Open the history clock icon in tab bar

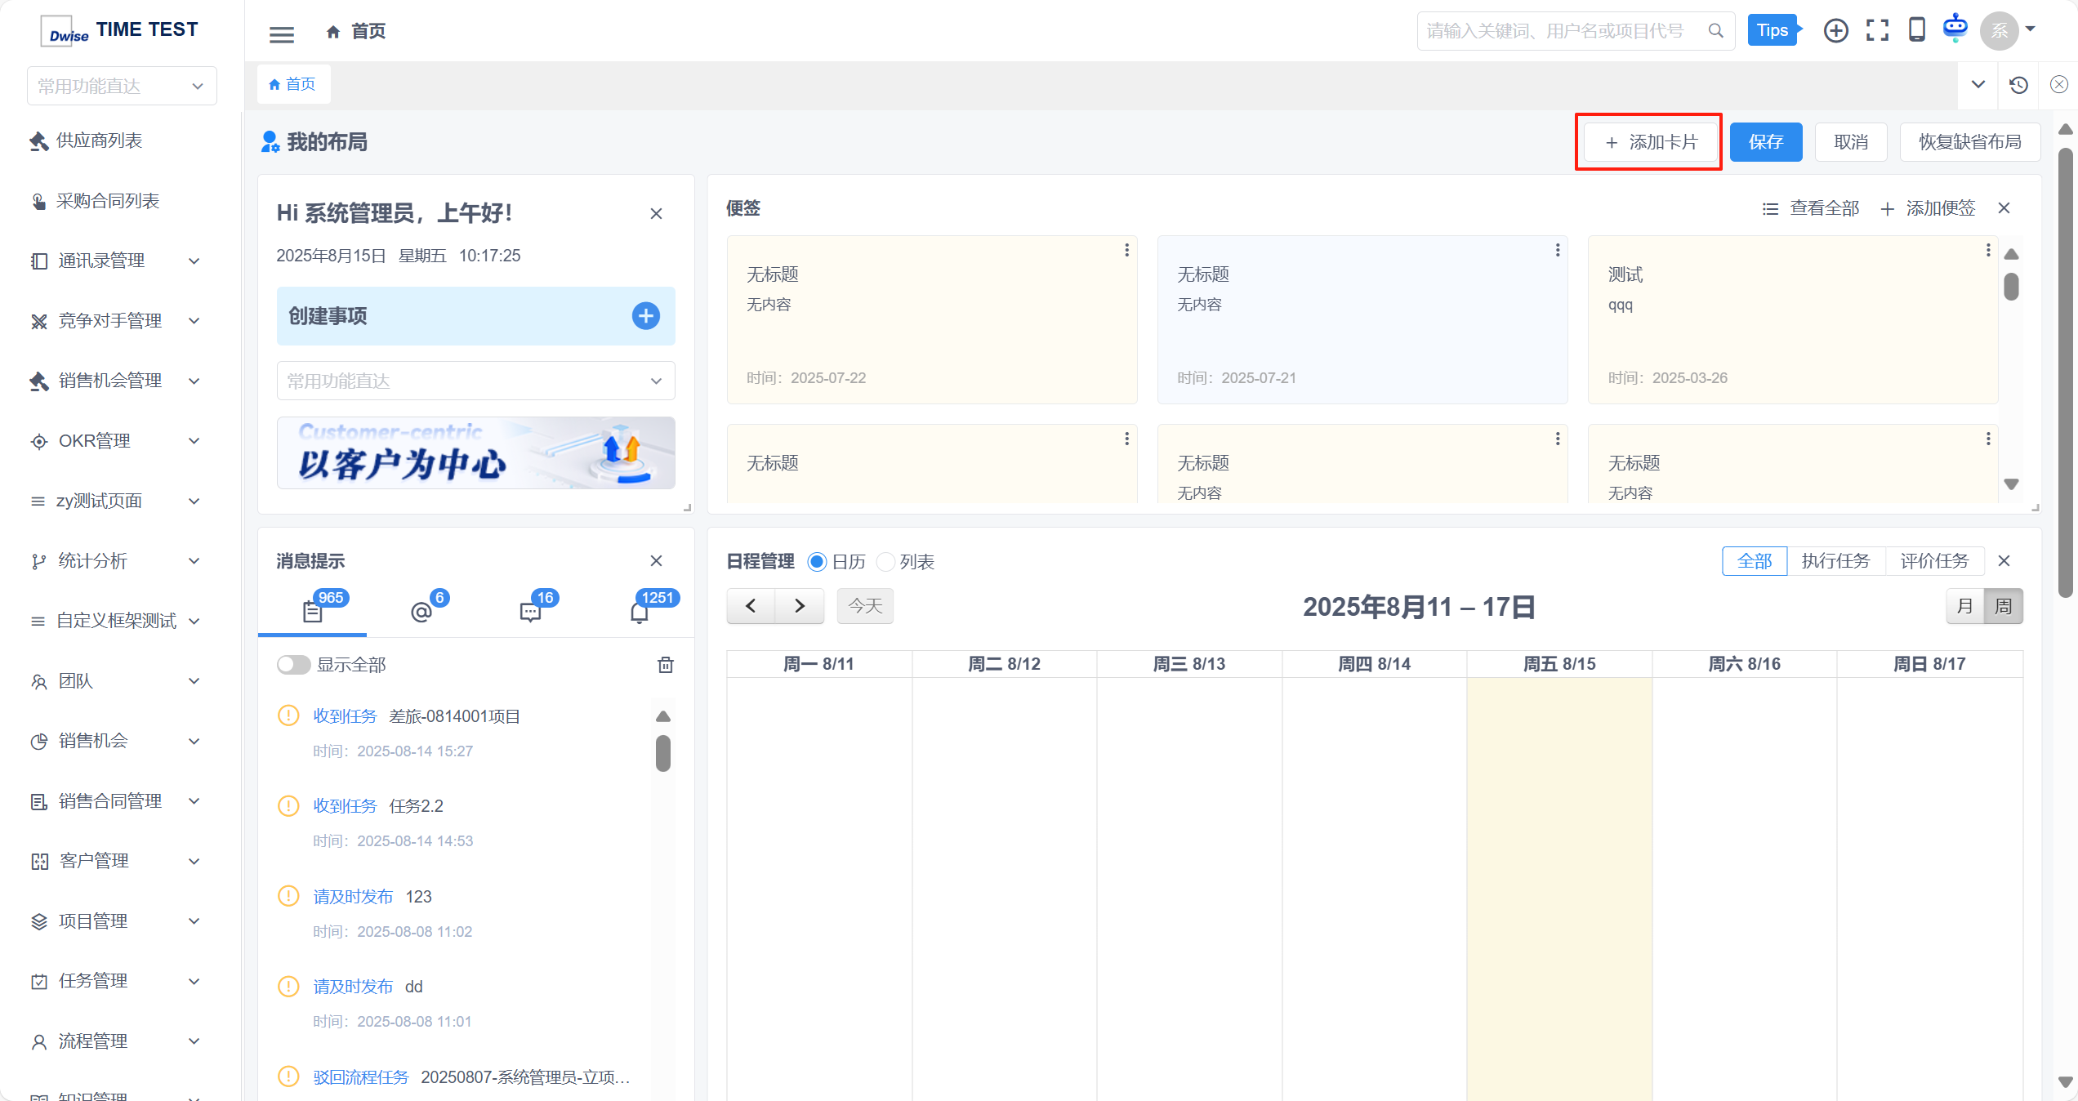tap(2018, 85)
